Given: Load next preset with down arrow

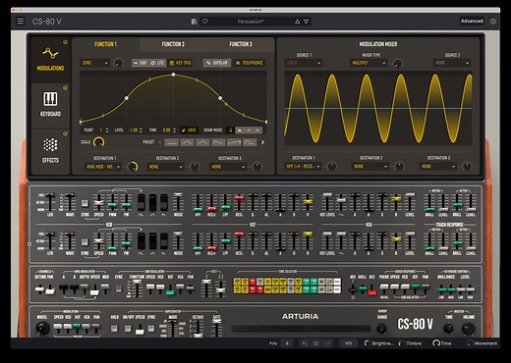Looking at the screenshot, I should 306,22.
